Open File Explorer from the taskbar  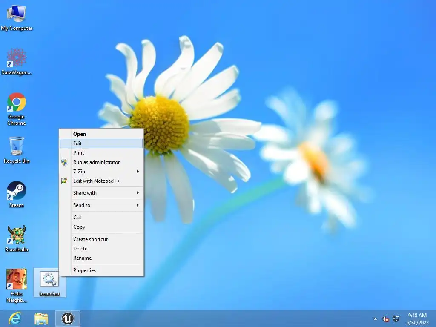(x=41, y=318)
